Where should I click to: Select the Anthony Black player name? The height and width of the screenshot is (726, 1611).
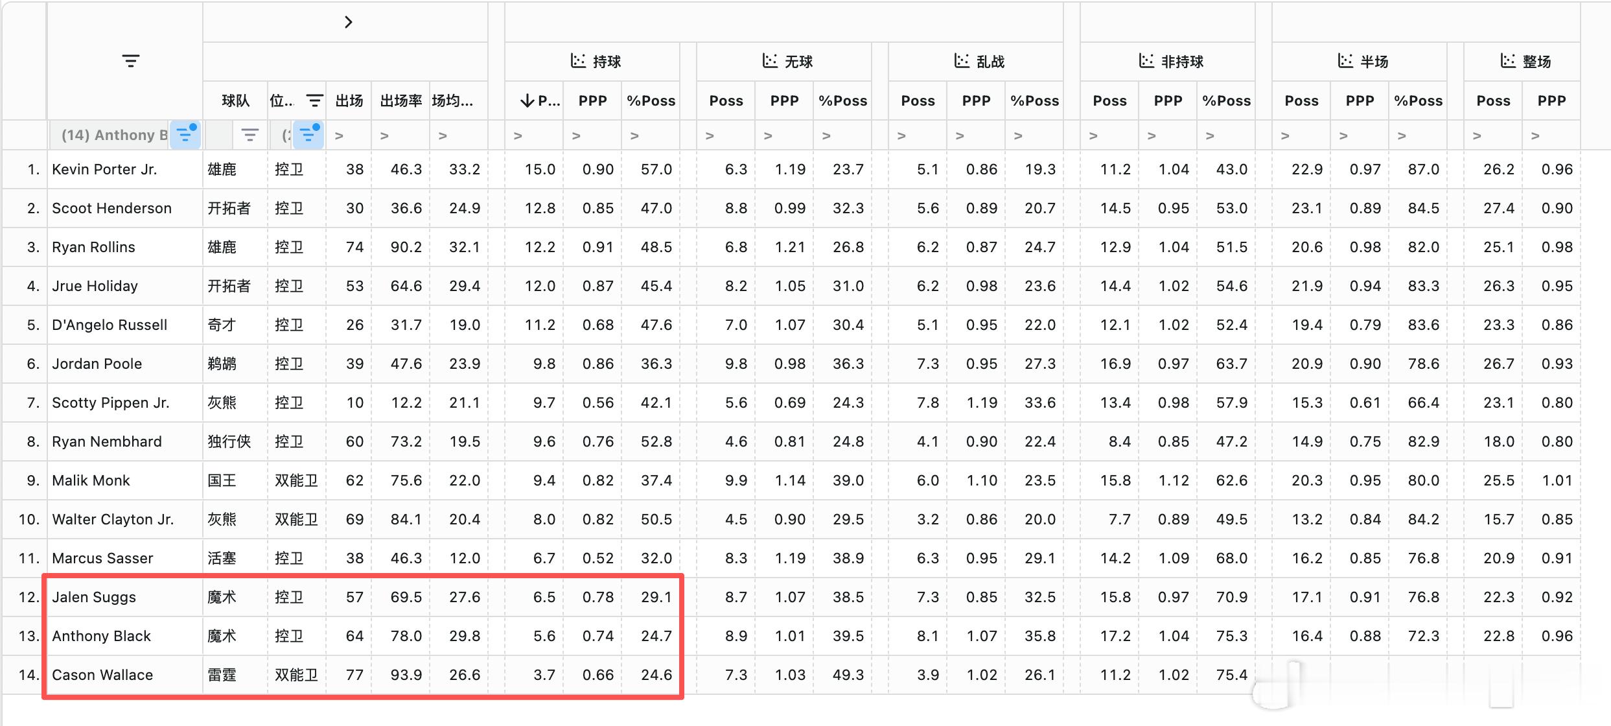[102, 636]
